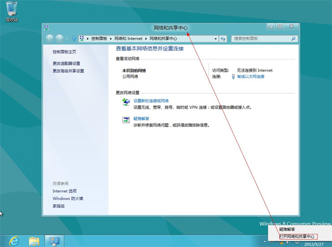The height and width of the screenshot is (247, 332).
Task: Open the Recycle Bin desktop icon
Action: (11, 11)
